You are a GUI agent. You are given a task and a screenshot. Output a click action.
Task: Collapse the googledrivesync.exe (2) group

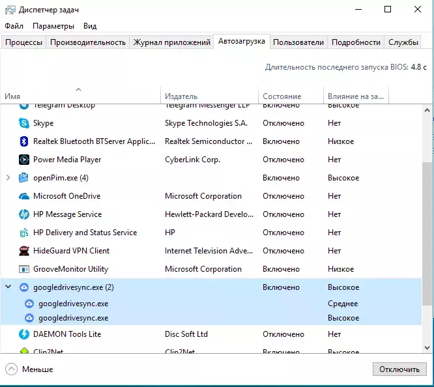click(x=8, y=287)
